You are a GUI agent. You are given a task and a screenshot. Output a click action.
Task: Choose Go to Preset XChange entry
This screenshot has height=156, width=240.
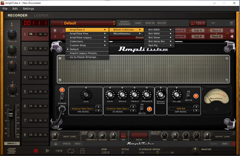coord(87,57)
